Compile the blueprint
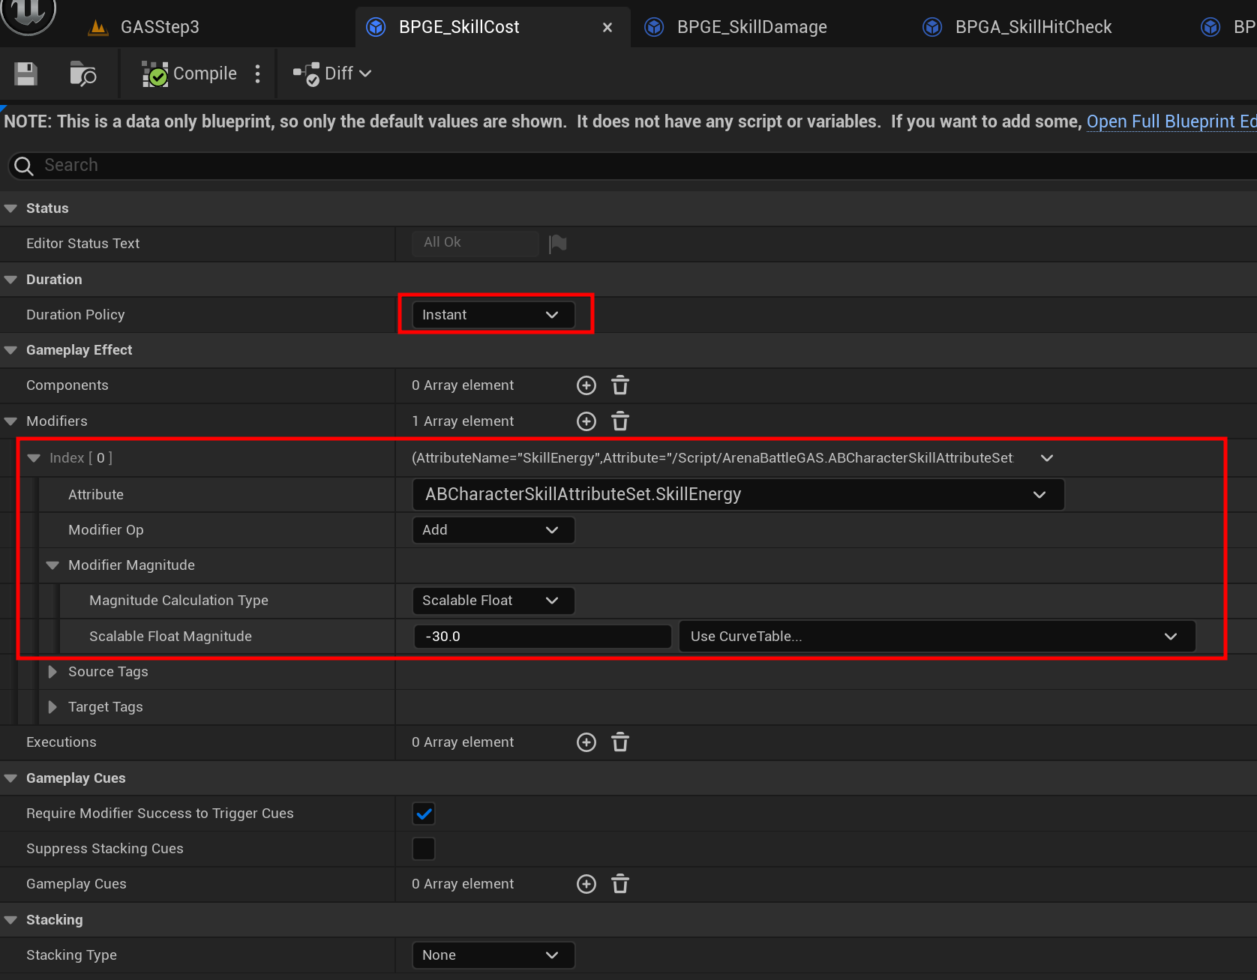 (x=190, y=73)
